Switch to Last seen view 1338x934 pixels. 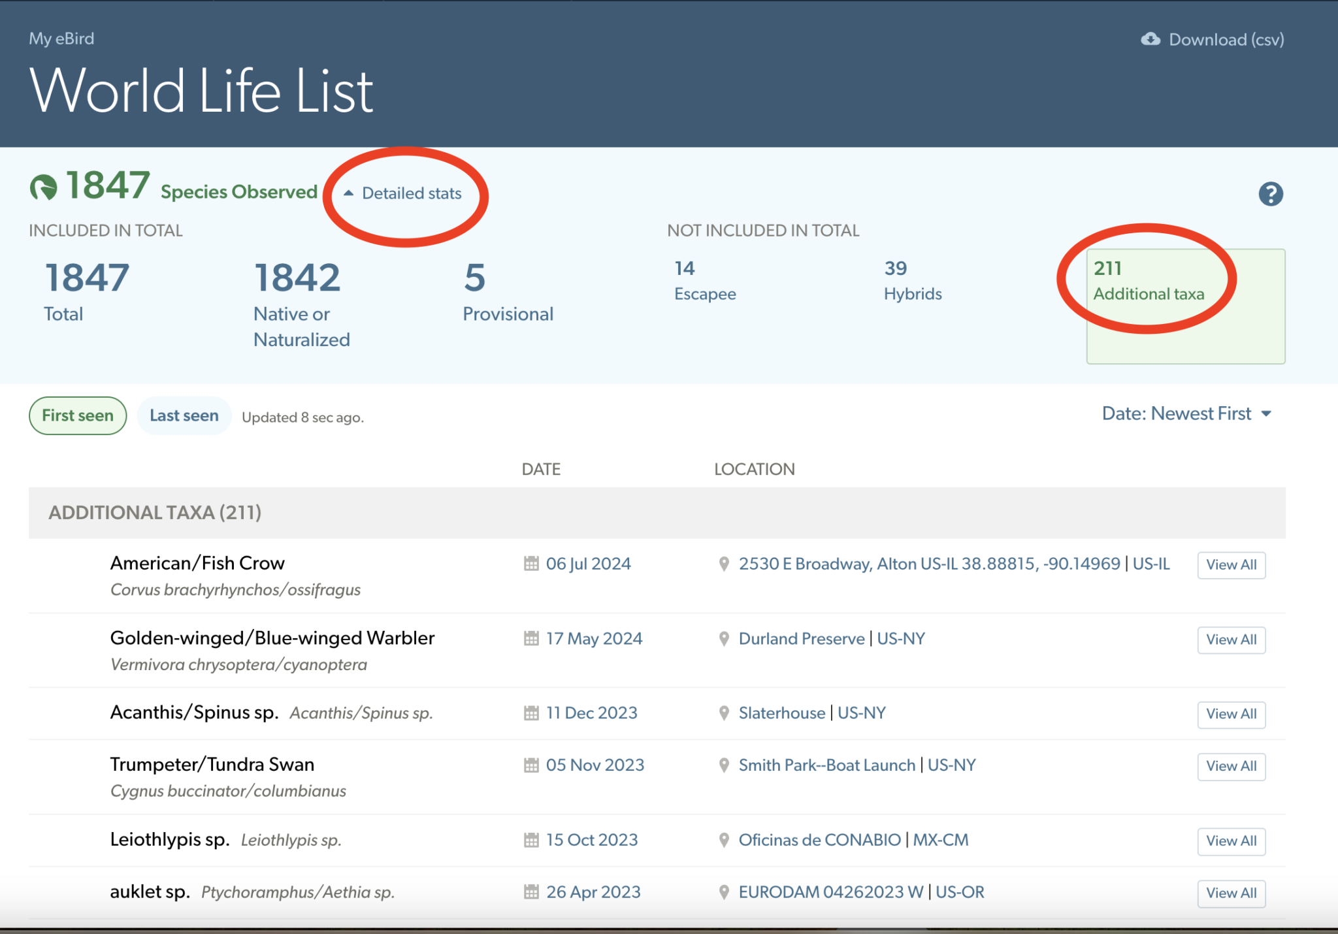(x=184, y=415)
